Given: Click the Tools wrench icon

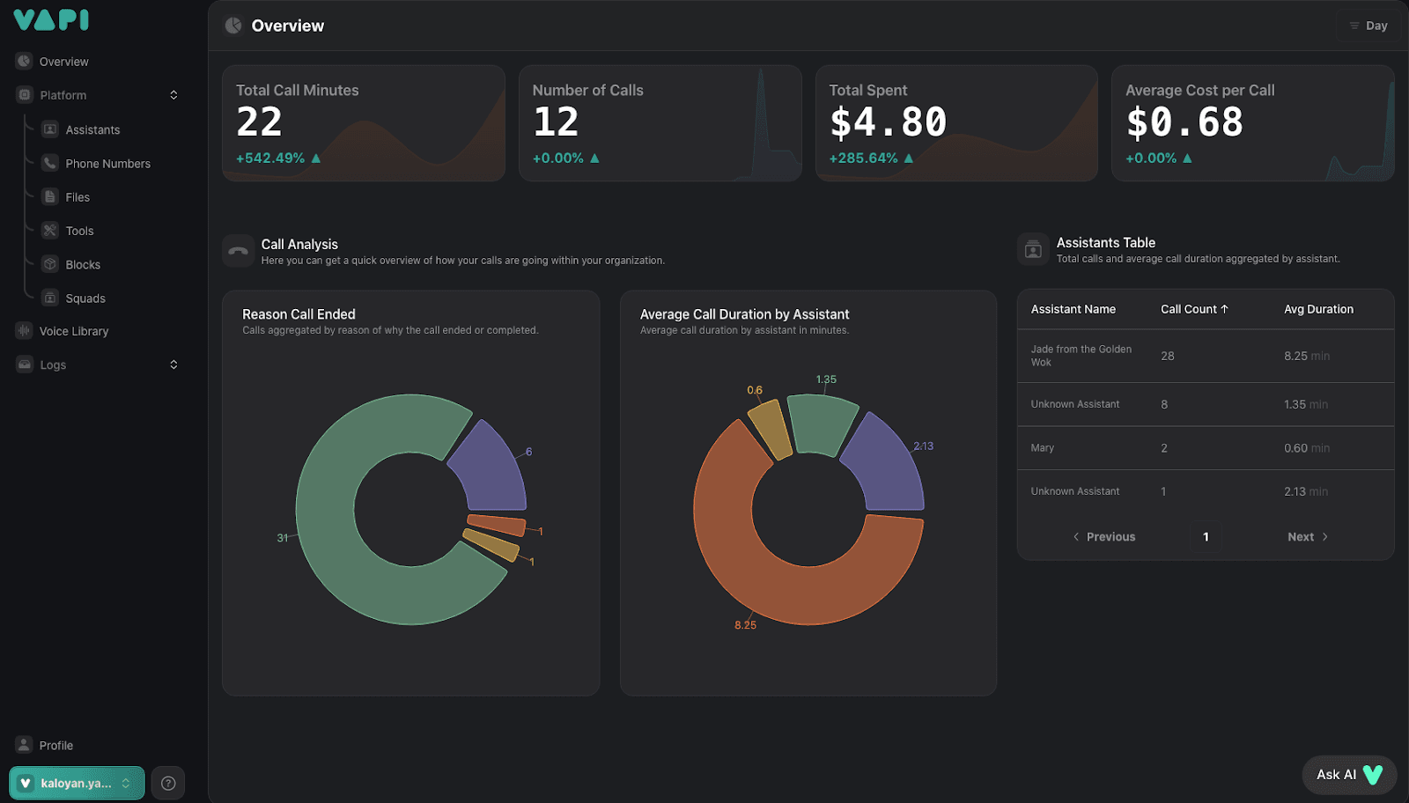Looking at the screenshot, I should coord(50,231).
